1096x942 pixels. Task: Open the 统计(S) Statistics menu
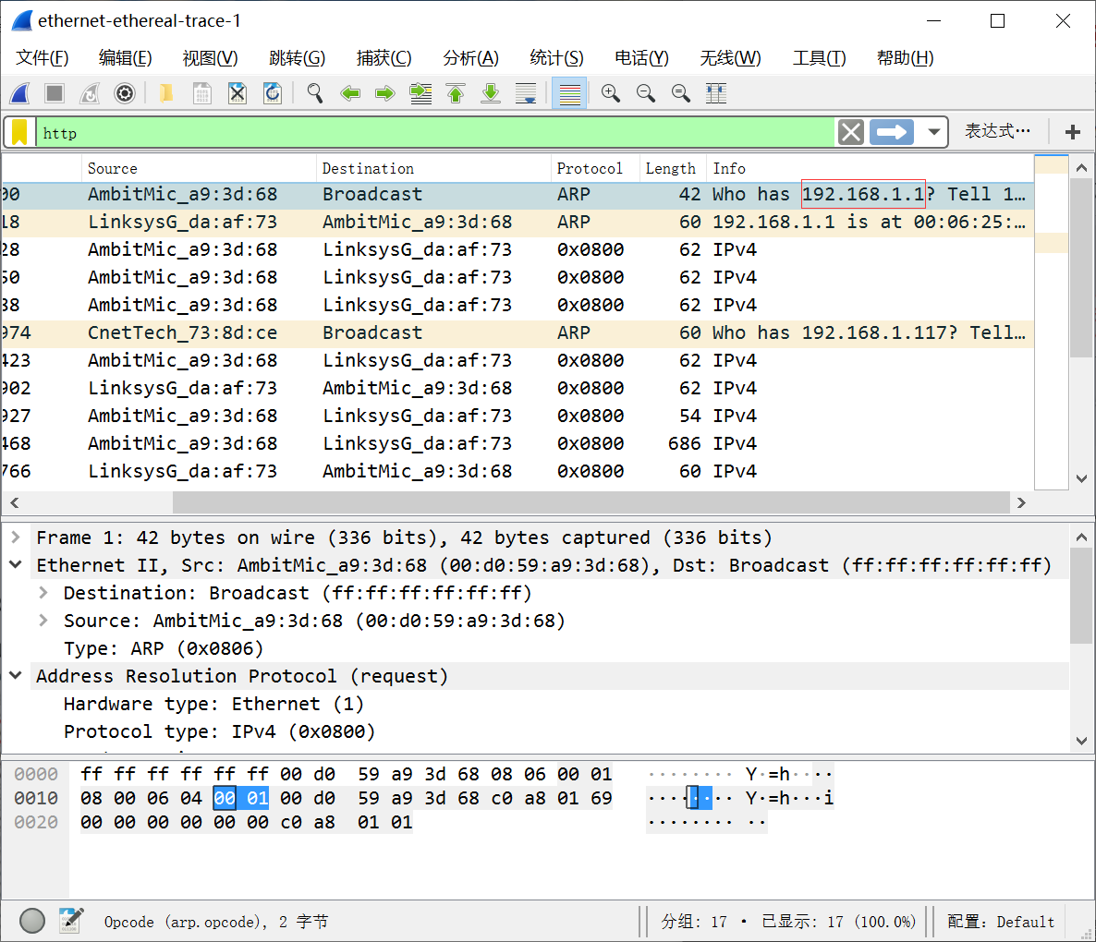(556, 58)
